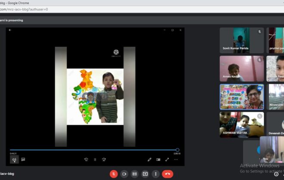This screenshot has height=180, width=284.
Task: Select Rajani Kulkarni's video tile
Action: (x=242, y=97)
